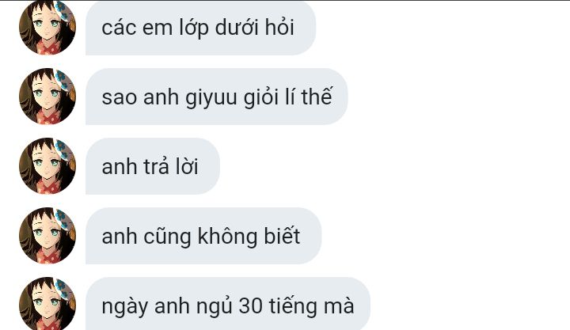Viewport: 570px width, 330px height.
Task: Select the "anh trả lời" message bubble
Action: 153,166
